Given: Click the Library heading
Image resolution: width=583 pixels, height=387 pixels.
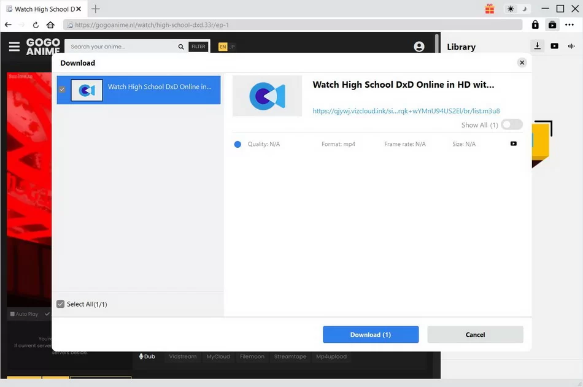Looking at the screenshot, I should (461, 47).
